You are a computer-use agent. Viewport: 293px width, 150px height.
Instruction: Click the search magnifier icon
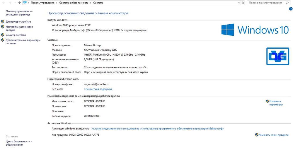click(287, 3)
